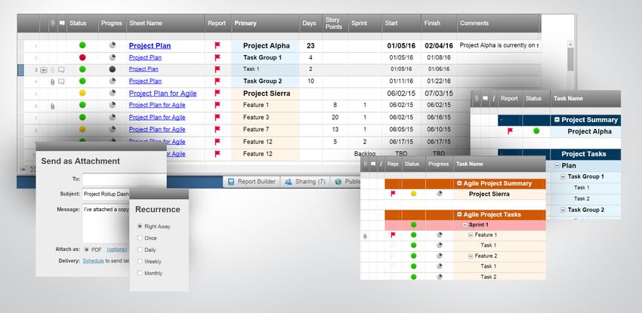
Task: Open attachment paperclip in Task Group 2 row
Action: pos(52,81)
